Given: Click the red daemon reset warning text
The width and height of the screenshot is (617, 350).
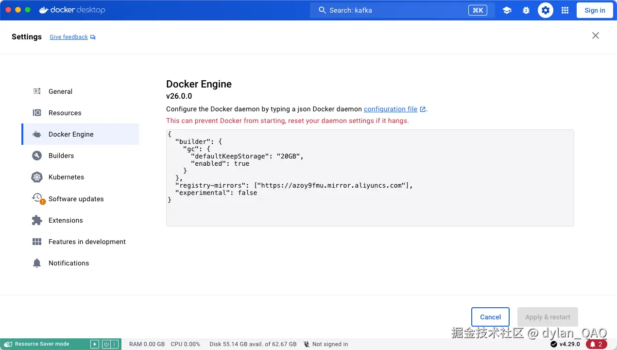Looking at the screenshot, I should [x=288, y=121].
